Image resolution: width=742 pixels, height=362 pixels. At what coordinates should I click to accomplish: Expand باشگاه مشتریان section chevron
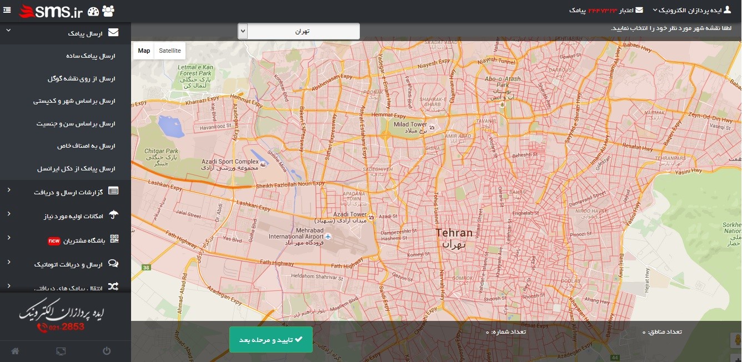click(8, 238)
